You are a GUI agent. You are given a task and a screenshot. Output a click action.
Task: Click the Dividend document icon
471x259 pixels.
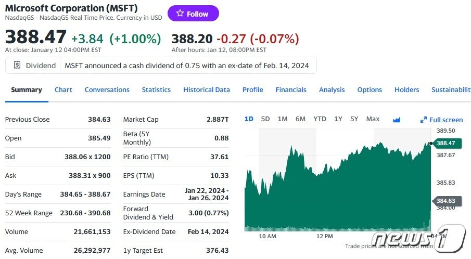(17, 66)
